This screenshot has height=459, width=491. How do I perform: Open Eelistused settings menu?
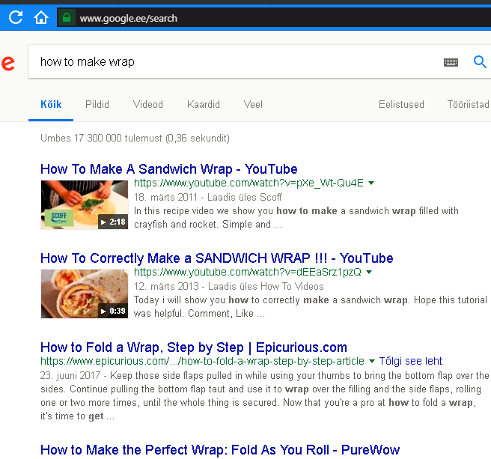point(401,104)
